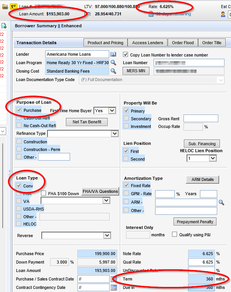The height and width of the screenshot is (292, 231).
Task: Click the Loan Program search magnifier
Action: click(x=113, y=63)
